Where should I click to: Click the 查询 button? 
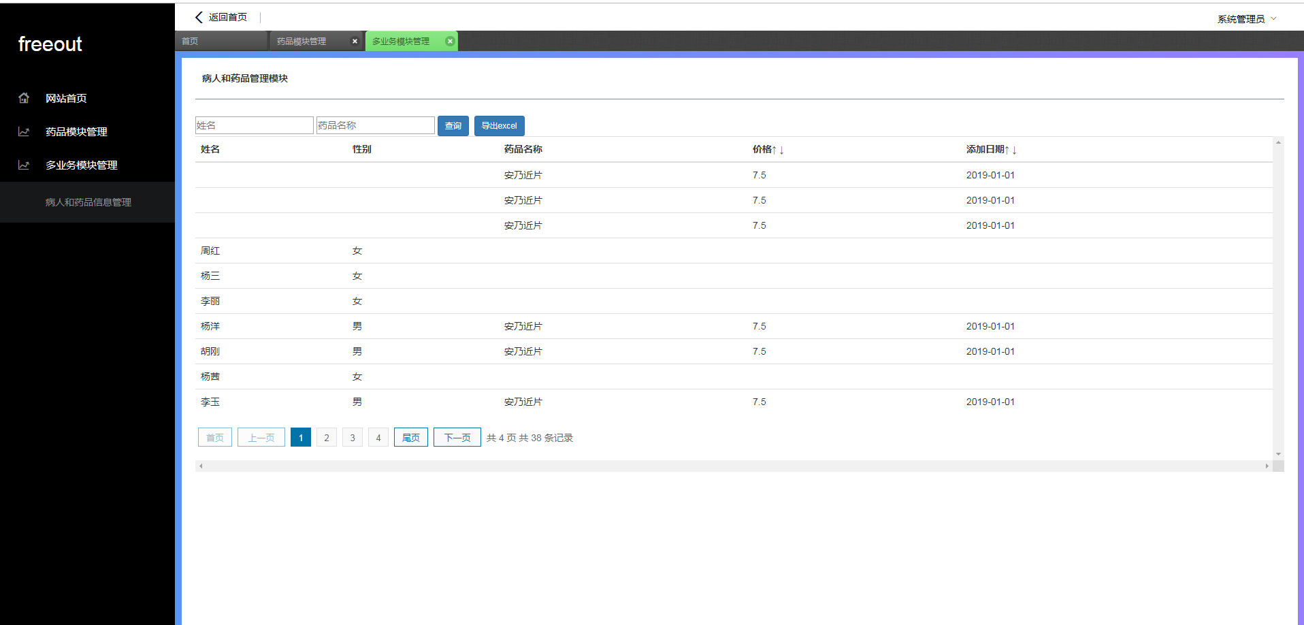[x=453, y=126]
